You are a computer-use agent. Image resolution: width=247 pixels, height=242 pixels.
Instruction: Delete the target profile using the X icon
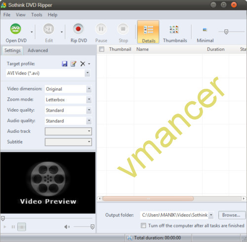[82, 64]
